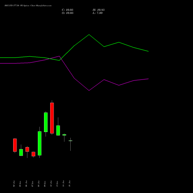This screenshot has width=193, height=193.
Task: Click the 08 Jan date label
Action: [x=39, y=184]
